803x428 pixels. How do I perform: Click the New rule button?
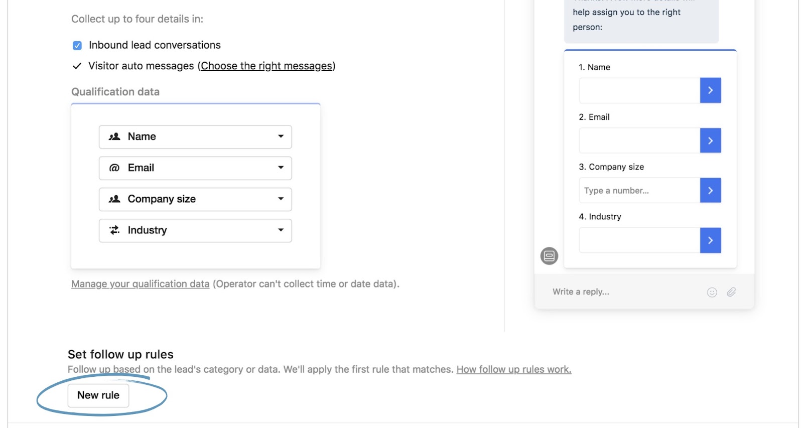click(98, 395)
